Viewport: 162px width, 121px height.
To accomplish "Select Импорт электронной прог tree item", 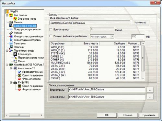I will (29, 36).
